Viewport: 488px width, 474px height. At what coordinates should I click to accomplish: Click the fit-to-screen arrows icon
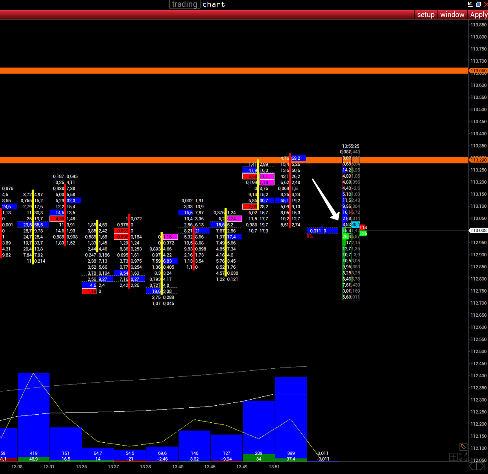tap(464, 457)
